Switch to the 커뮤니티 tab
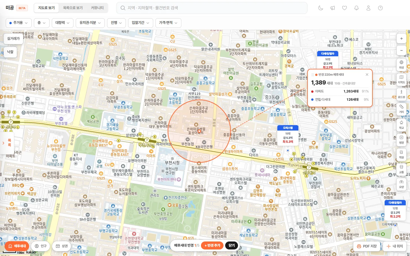 pyautogui.click(x=97, y=8)
